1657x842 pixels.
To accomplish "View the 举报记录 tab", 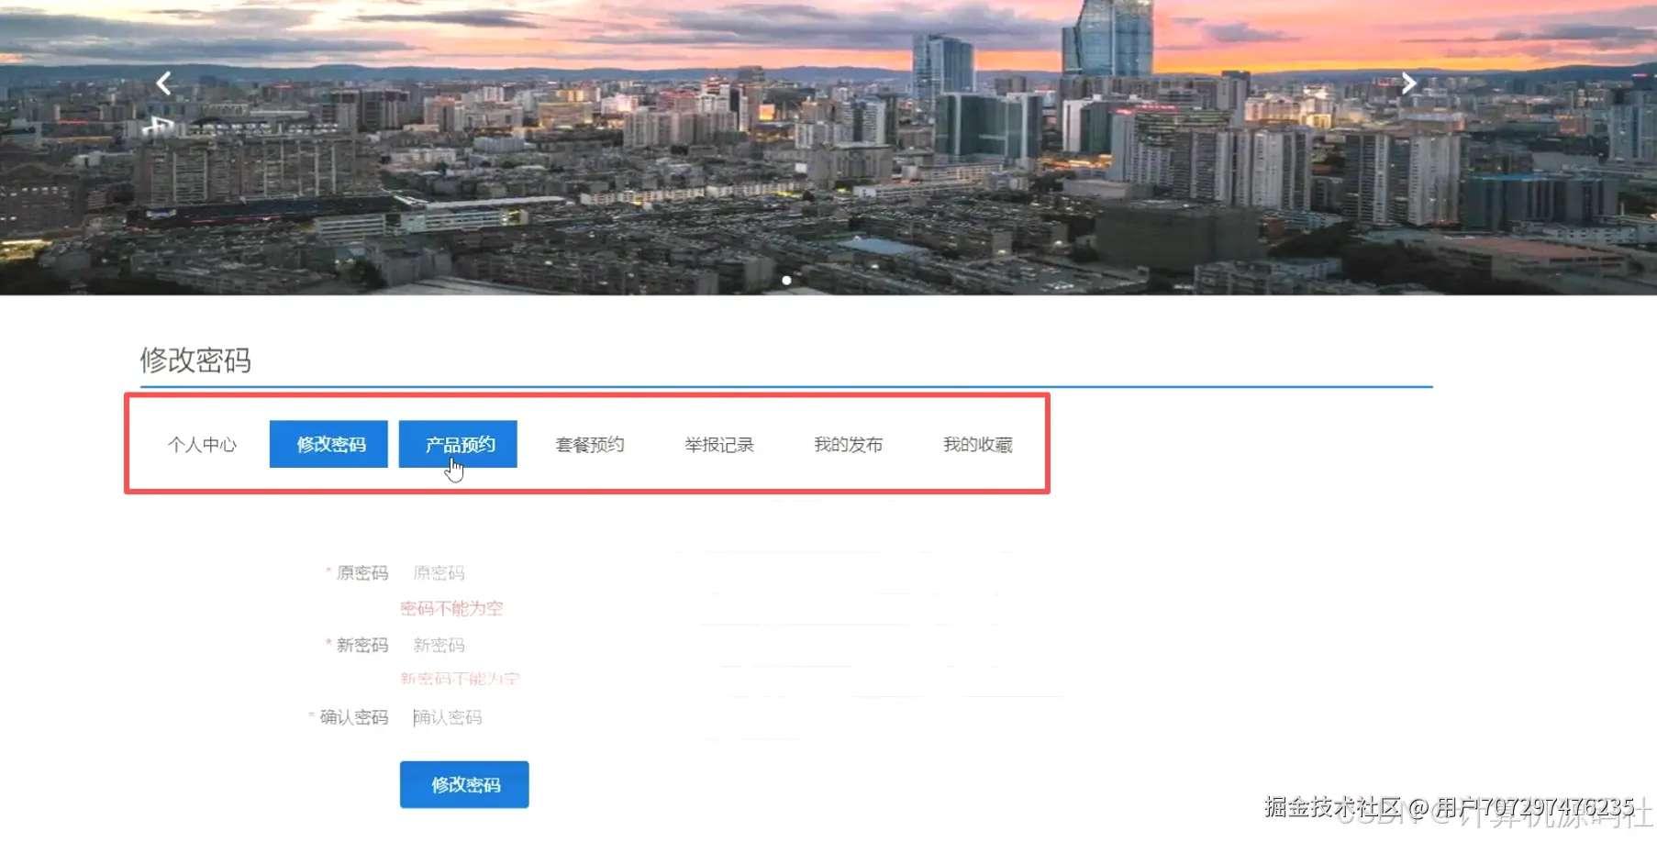I will pyautogui.click(x=719, y=444).
